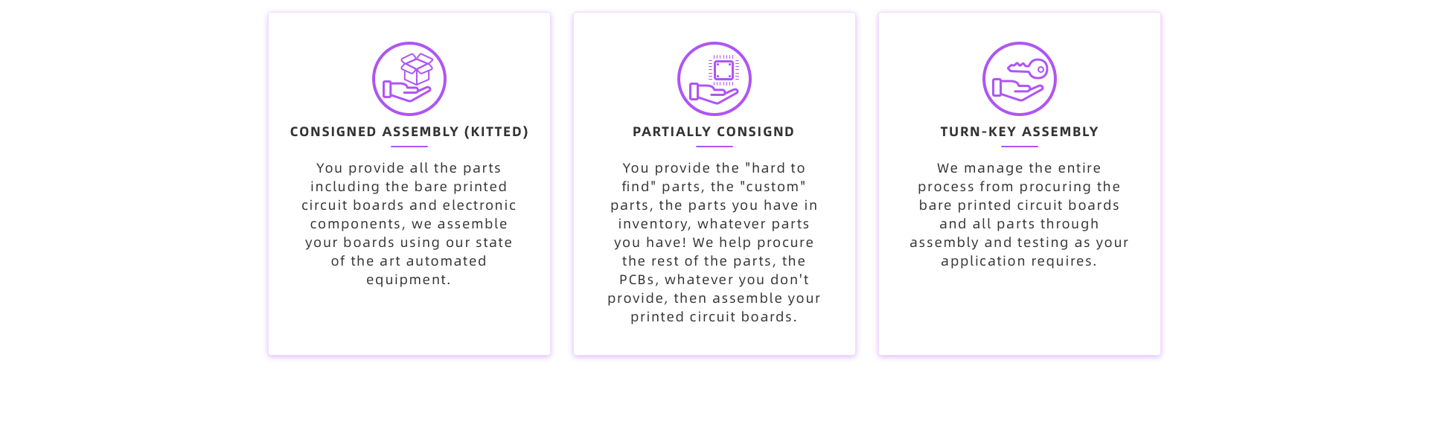The height and width of the screenshot is (430, 1429).
Task: Click the chip-in-hand Partially Consignd icon
Action: coord(714,79)
